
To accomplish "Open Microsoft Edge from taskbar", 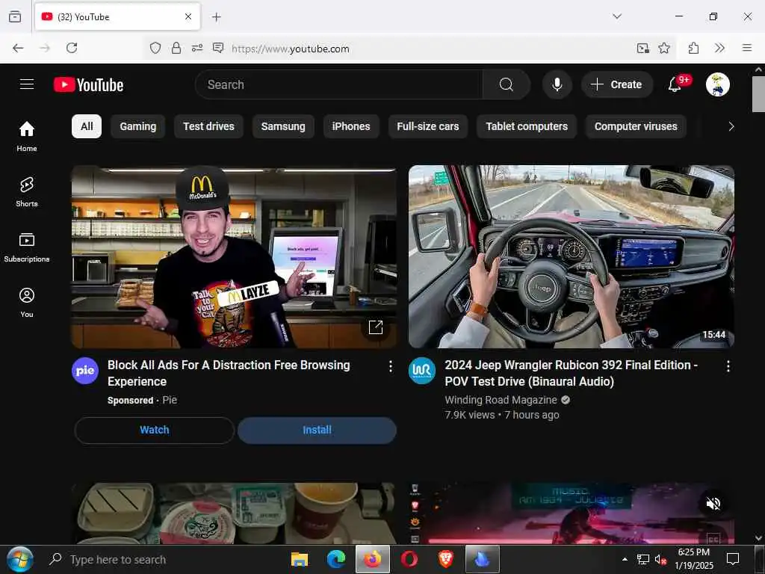I will [x=336, y=559].
